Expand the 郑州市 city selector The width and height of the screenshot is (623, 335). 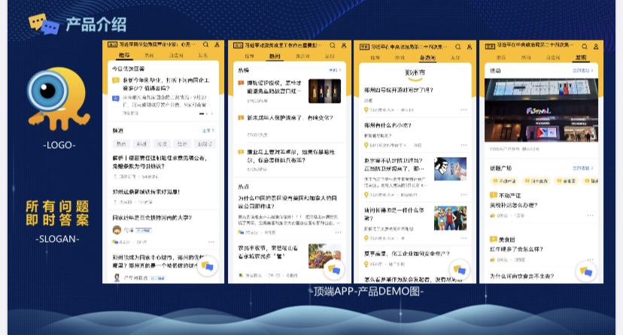[415, 74]
